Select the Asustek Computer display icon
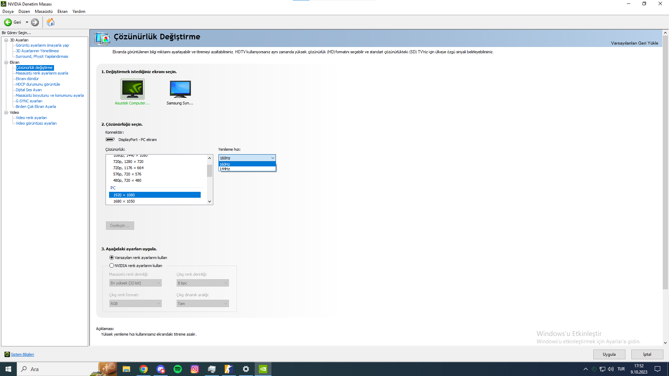This screenshot has width=669, height=376. click(132, 89)
